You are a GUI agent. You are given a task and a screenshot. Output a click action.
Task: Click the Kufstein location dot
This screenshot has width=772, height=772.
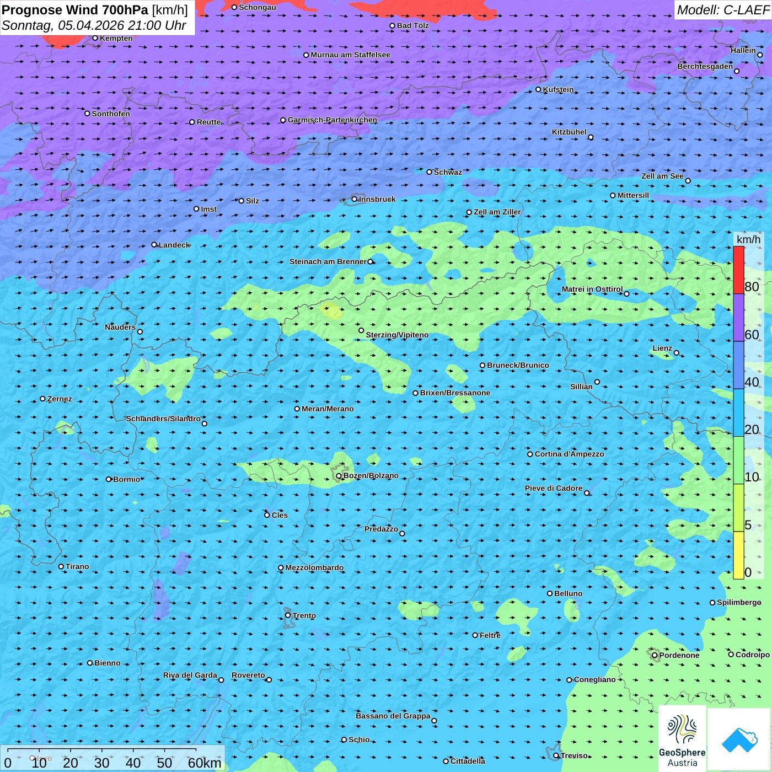point(539,89)
